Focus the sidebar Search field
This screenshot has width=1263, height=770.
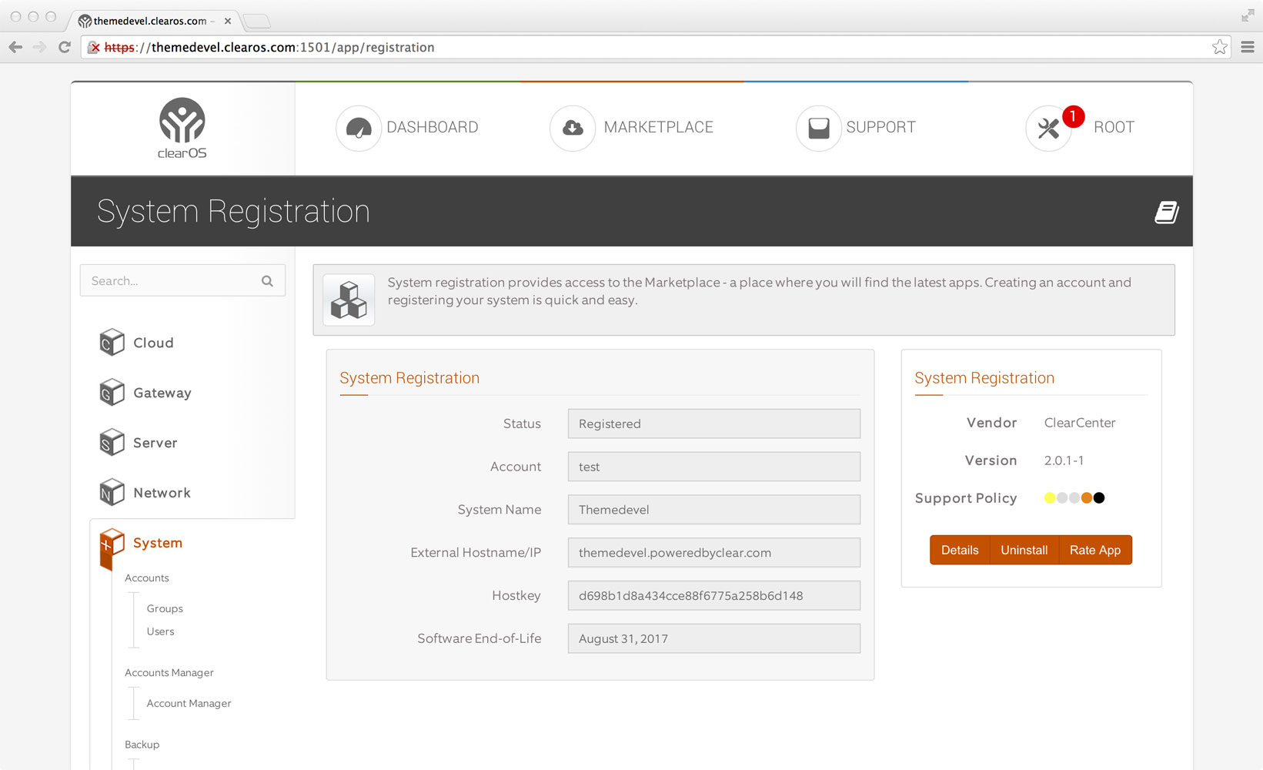[182, 280]
